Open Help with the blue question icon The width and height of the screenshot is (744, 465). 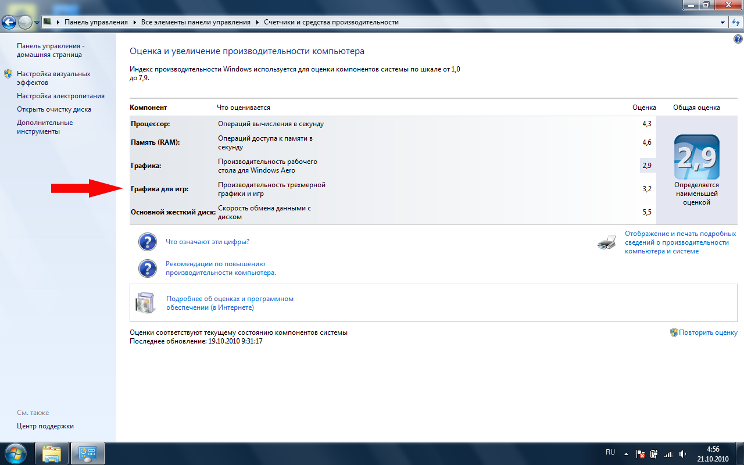pos(738,39)
